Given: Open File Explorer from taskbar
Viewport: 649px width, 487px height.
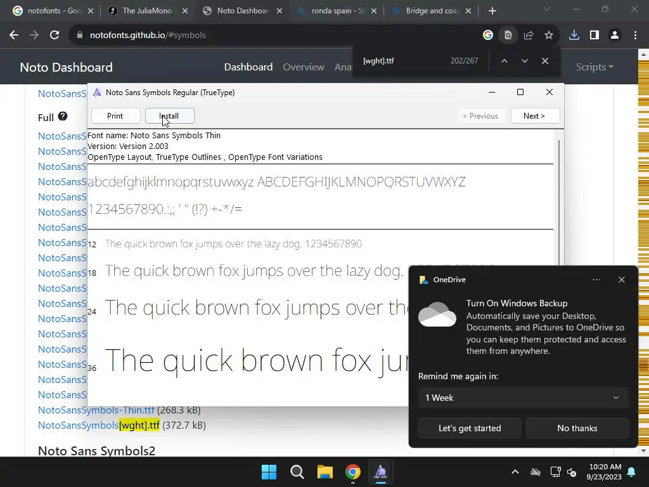Looking at the screenshot, I should (325, 472).
